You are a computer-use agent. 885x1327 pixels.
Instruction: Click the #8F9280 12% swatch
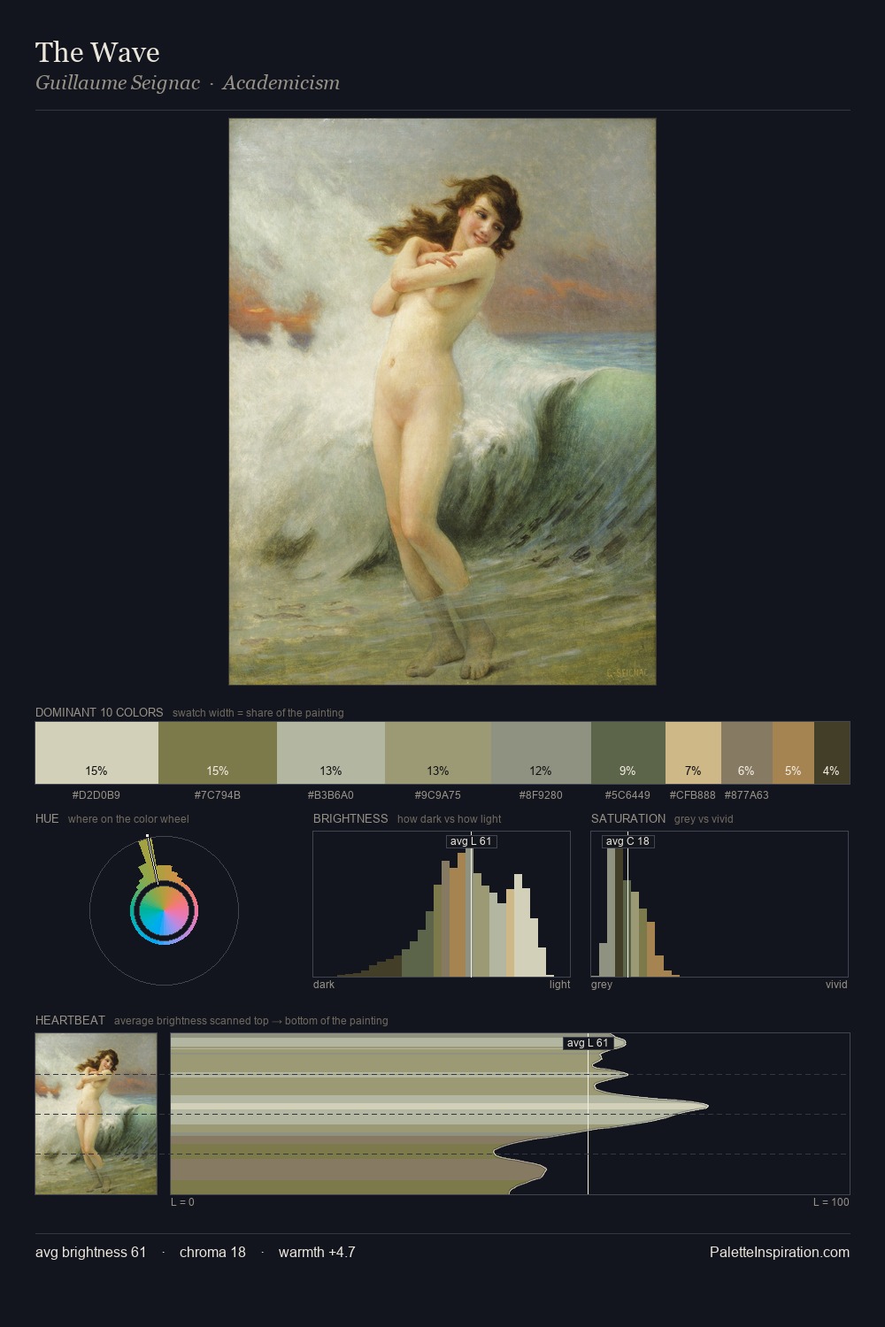coord(541,753)
